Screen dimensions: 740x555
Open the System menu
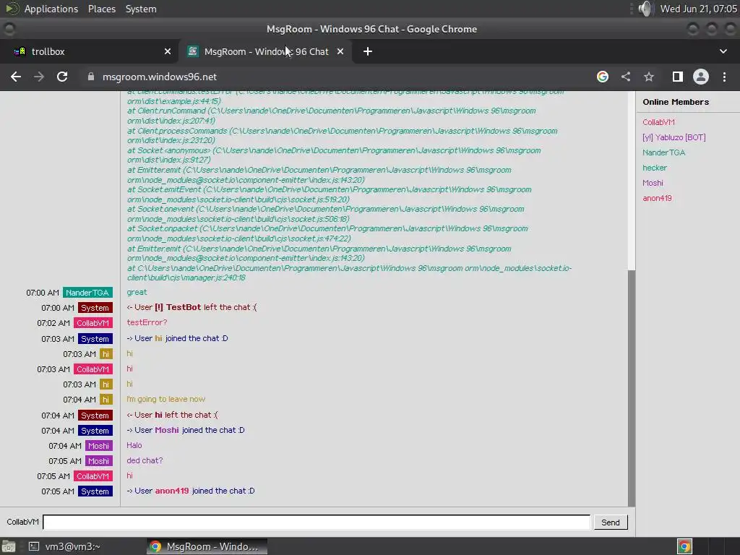tap(141, 9)
